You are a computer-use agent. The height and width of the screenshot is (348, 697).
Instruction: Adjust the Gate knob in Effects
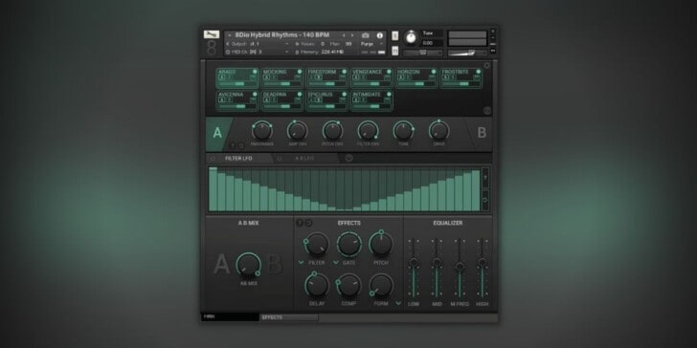pyautogui.click(x=348, y=244)
